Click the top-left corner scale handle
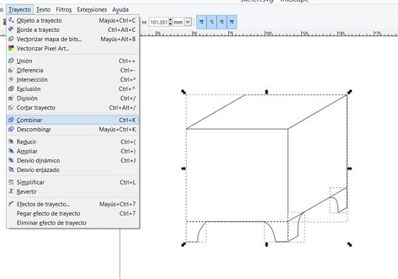Screen dimensions: 398x279 click(184, 92)
